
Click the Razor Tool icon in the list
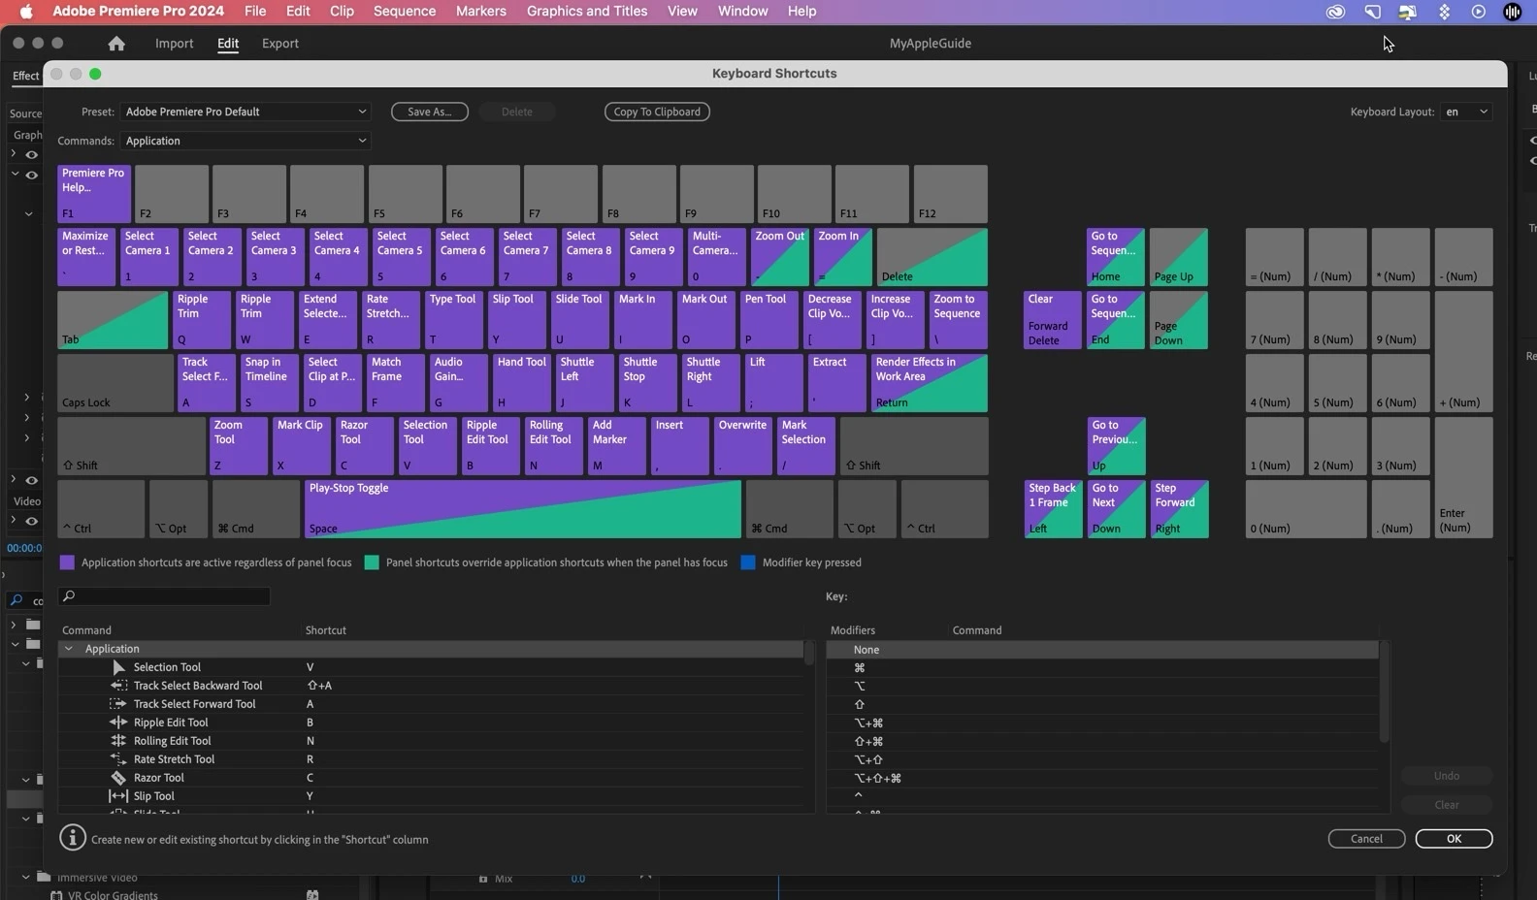pos(118,778)
